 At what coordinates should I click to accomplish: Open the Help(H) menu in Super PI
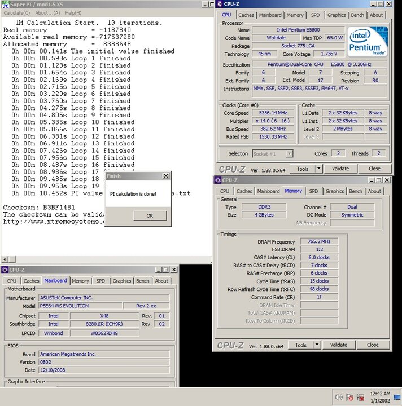coord(73,12)
